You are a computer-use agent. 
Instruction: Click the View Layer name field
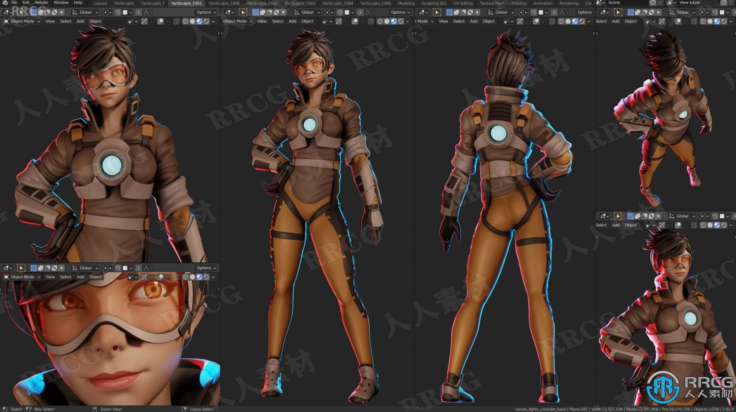pyautogui.click(x=698, y=3)
